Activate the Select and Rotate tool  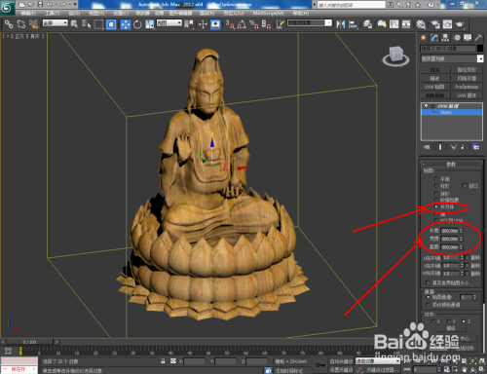[137, 24]
